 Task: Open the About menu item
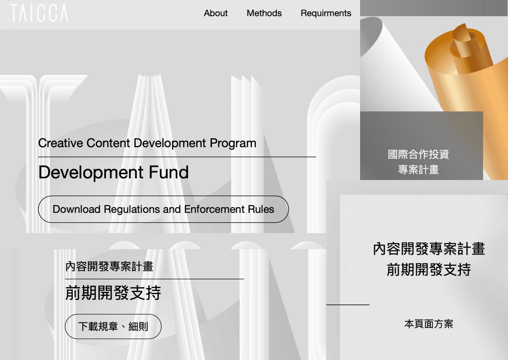pos(216,13)
